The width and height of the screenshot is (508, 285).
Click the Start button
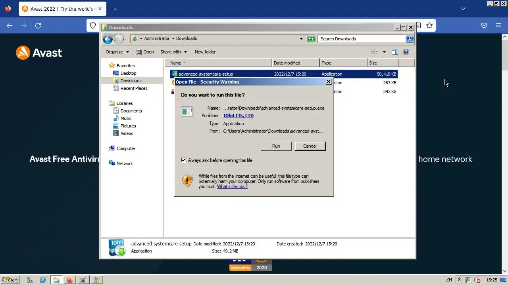(10, 280)
